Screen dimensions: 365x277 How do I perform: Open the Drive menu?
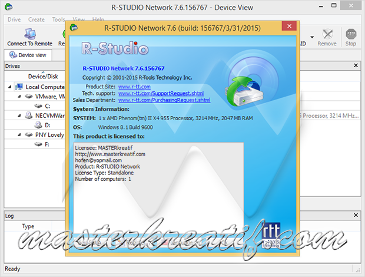pyautogui.click(x=14, y=19)
